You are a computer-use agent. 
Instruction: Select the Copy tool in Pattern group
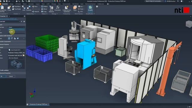tap(44, 11)
